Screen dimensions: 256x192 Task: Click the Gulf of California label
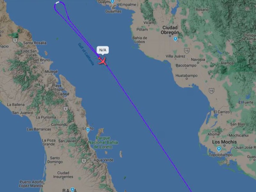(86, 54)
